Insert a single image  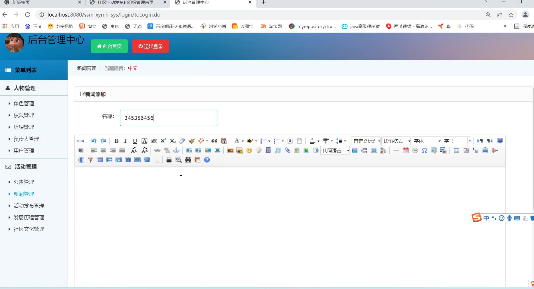pyautogui.click(x=230, y=150)
